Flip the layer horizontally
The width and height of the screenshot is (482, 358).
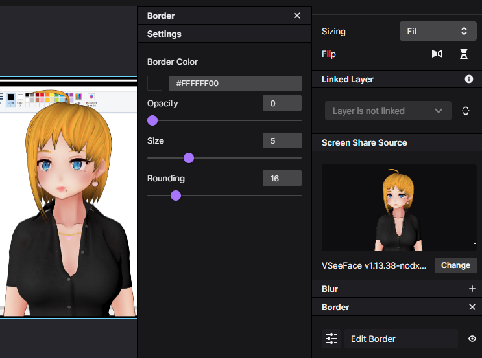(437, 54)
